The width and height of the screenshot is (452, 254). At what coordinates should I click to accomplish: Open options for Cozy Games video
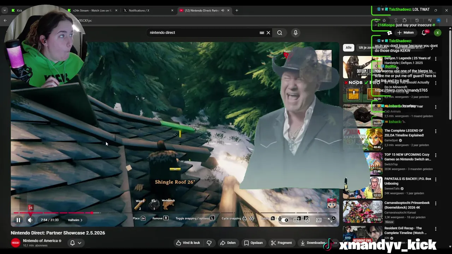pos(435,155)
